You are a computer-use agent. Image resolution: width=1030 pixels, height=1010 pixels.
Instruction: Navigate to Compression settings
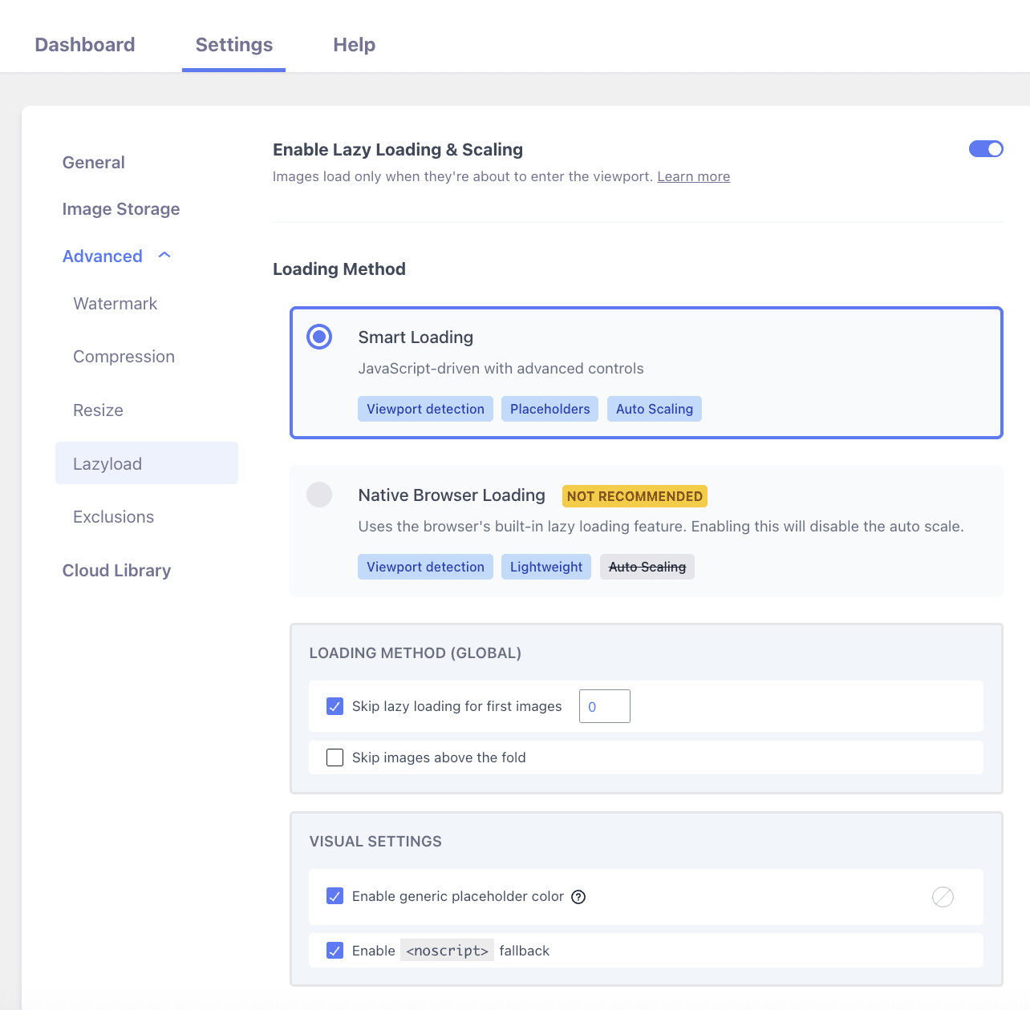pos(124,357)
